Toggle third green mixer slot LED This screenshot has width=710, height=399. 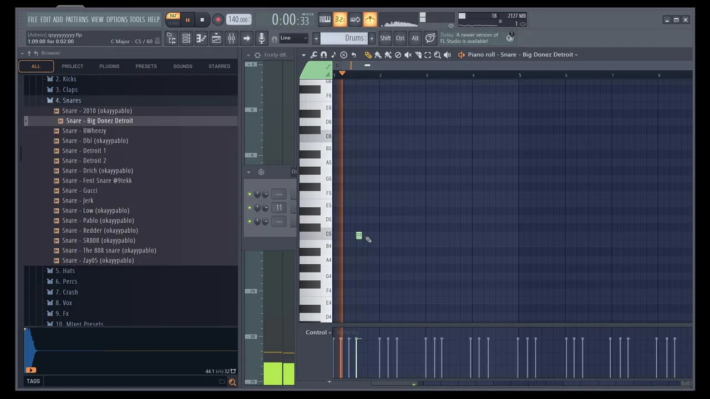point(250,222)
